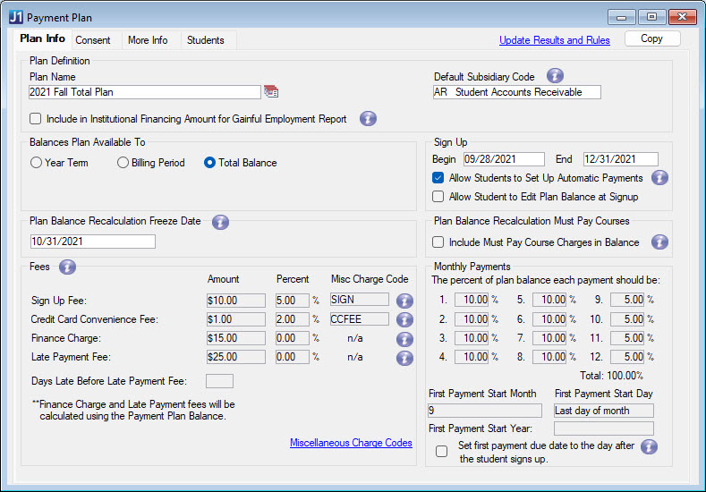Click info icon for Gainful Employment Report
The image size is (706, 492).
coord(368,118)
